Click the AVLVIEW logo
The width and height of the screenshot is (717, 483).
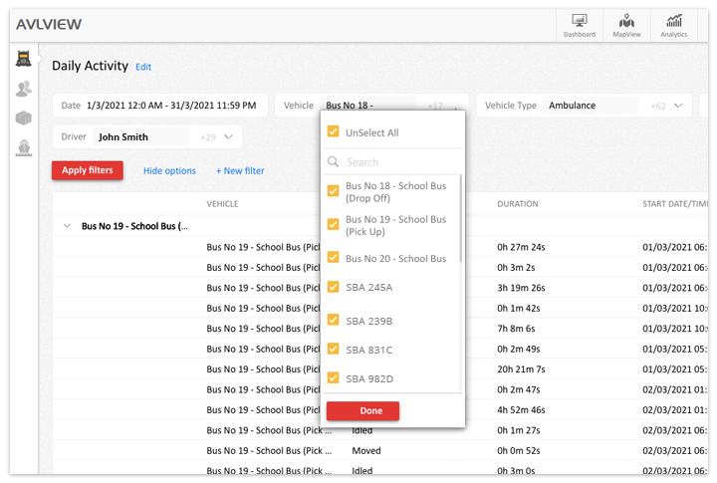[49, 24]
